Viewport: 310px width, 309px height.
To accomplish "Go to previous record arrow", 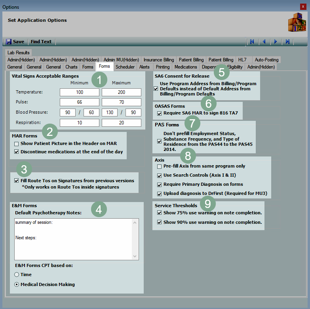I will coord(264,42).
